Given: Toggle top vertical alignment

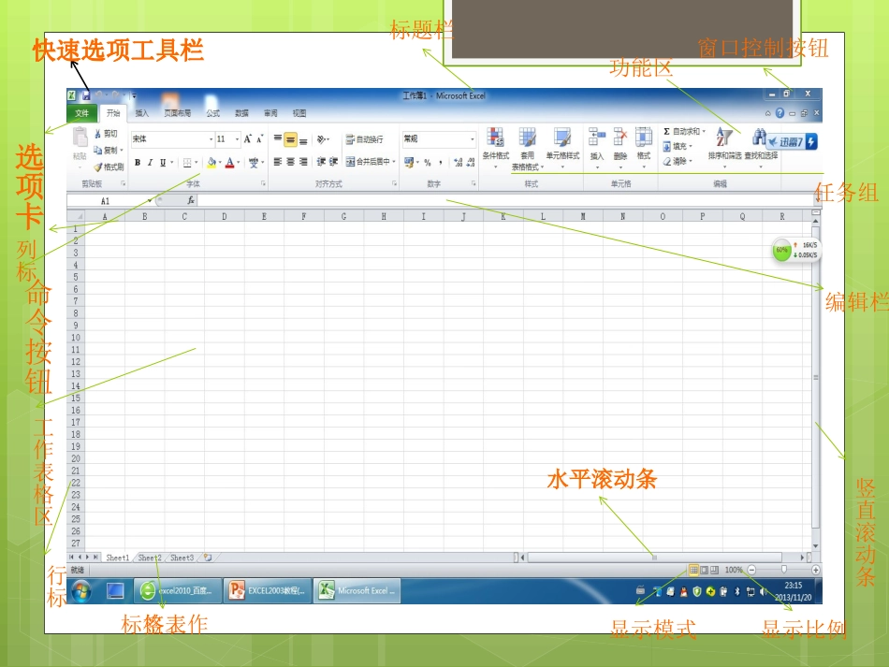Looking at the screenshot, I should 278,138.
